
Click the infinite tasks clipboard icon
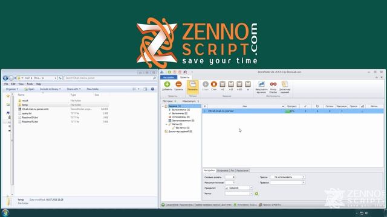point(248,84)
